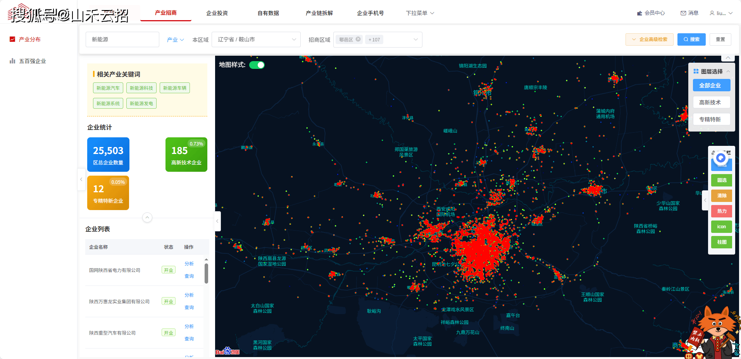Screen dimensions: 741x359
Task: Click the 重置 reset button
Action: tap(720, 39)
